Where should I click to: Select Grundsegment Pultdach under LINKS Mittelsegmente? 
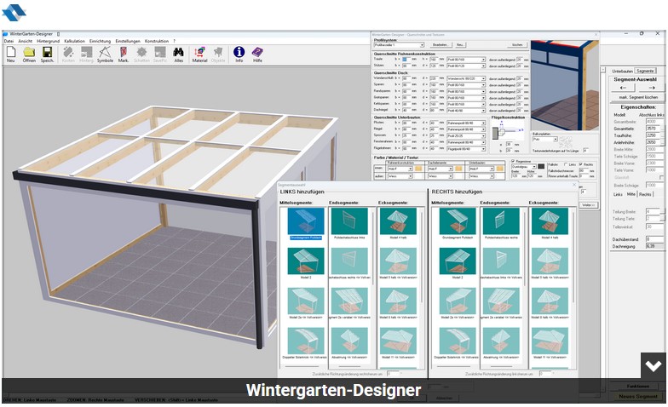tap(305, 223)
